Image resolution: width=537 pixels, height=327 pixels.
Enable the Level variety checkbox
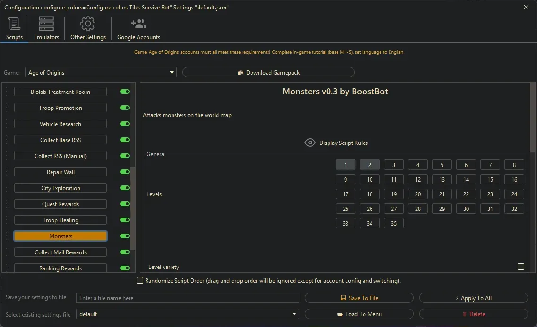coord(520,267)
